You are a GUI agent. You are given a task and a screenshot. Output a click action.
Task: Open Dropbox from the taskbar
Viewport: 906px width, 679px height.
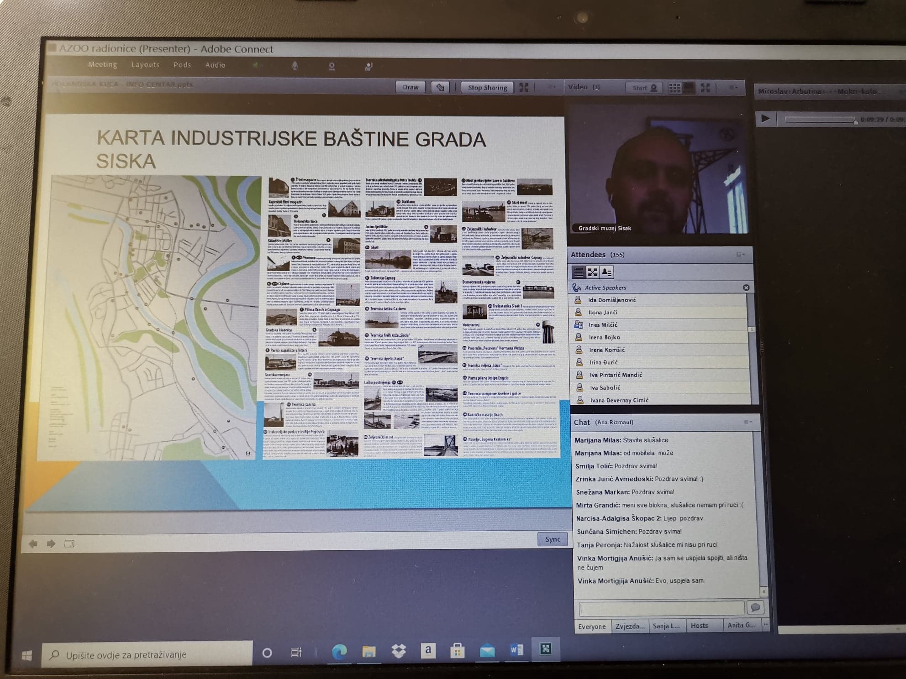click(399, 651)
